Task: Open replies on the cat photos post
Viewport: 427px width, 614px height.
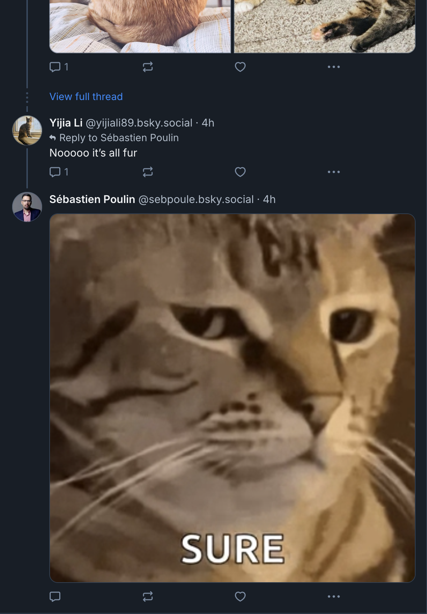Action: click(x=59, y=67)
